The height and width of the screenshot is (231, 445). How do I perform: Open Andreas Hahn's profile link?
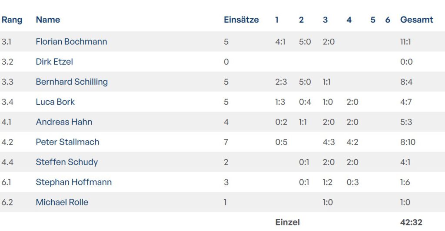pos(64,122)
